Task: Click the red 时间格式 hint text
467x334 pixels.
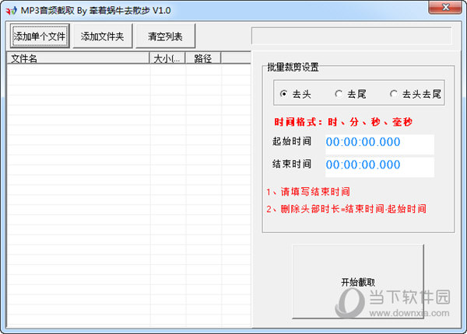Action: tap(343, 122)
